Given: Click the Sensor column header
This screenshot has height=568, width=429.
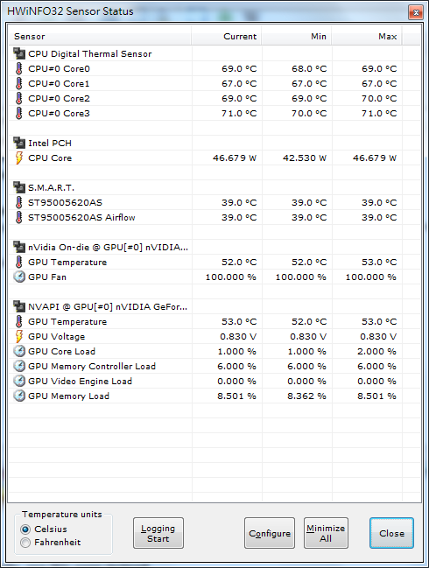Looking at the screenshot, I should 100,36.
